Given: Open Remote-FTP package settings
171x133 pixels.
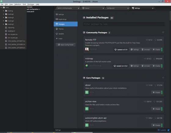Looking at the screenshot, I should click(135, 50).
